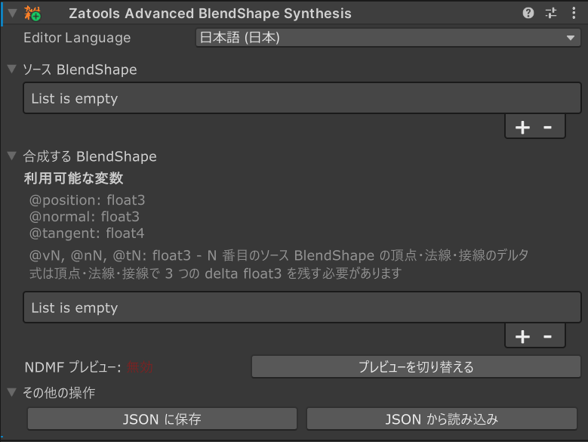This screenshot has height=442, width=588.
Task: Collapse the その他の操作 section
Action: (x=12, y=392)
